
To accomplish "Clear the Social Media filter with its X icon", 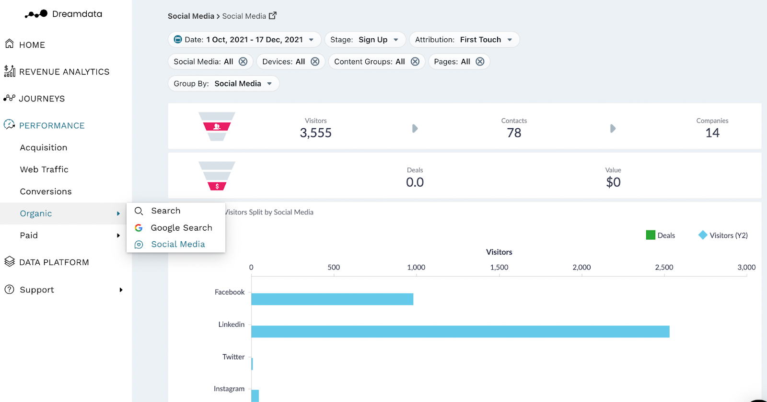I will (243, 62).
